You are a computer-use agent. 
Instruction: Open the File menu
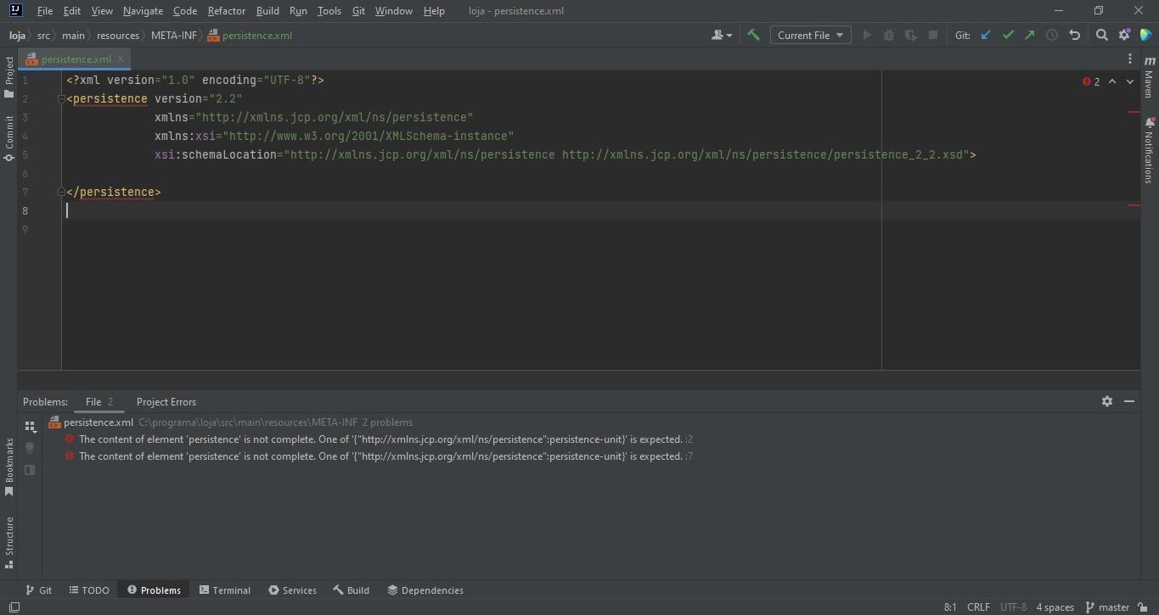point(45,11)
